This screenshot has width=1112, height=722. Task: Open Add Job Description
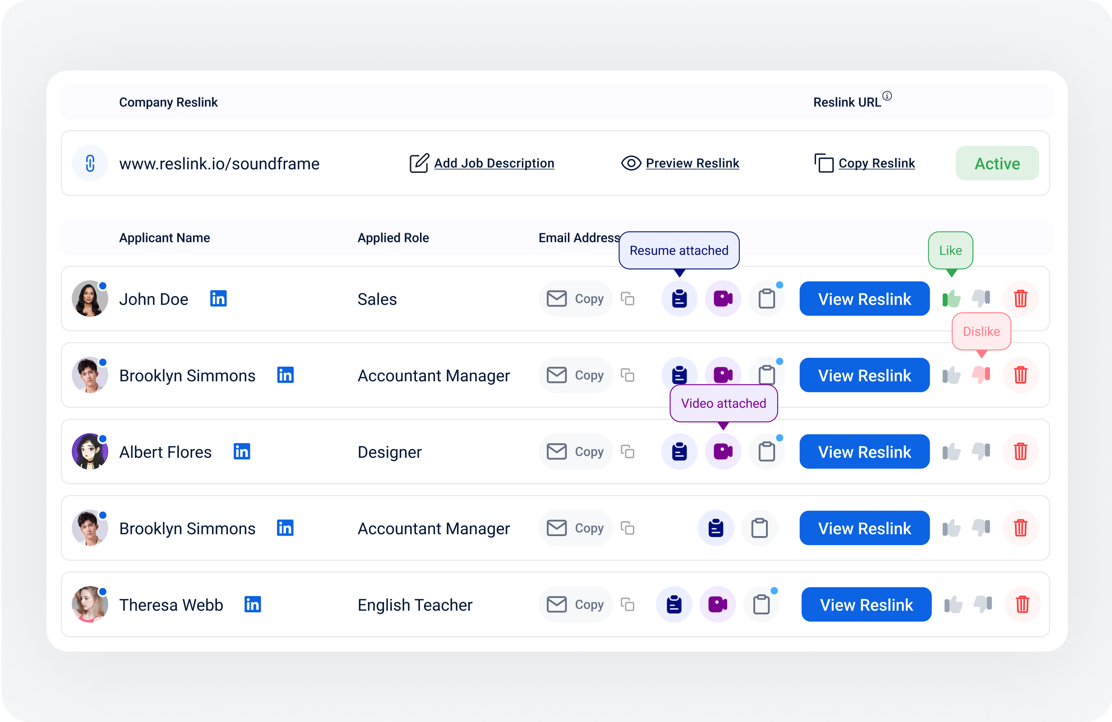494,163
